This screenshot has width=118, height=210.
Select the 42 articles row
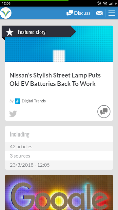59,147
